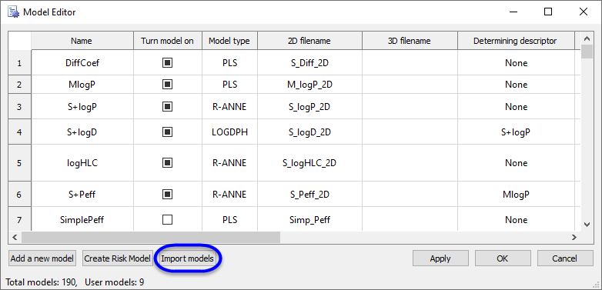Maximize the Model Editor window
This screenshot has width=602, height=290.
point(548,12)
